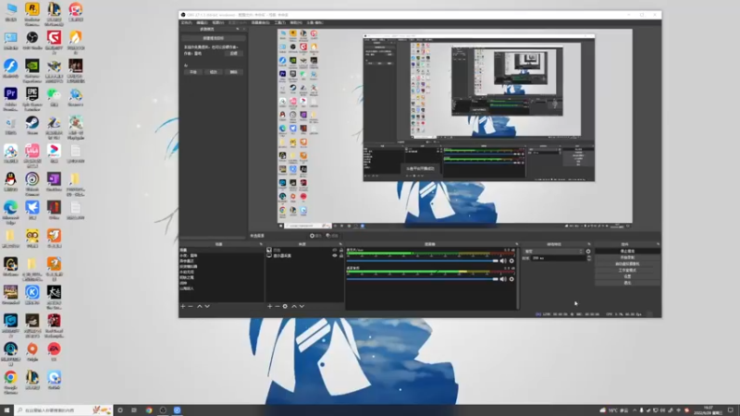
Task: Pop out the controls dock panel
Action: point(658,244)
